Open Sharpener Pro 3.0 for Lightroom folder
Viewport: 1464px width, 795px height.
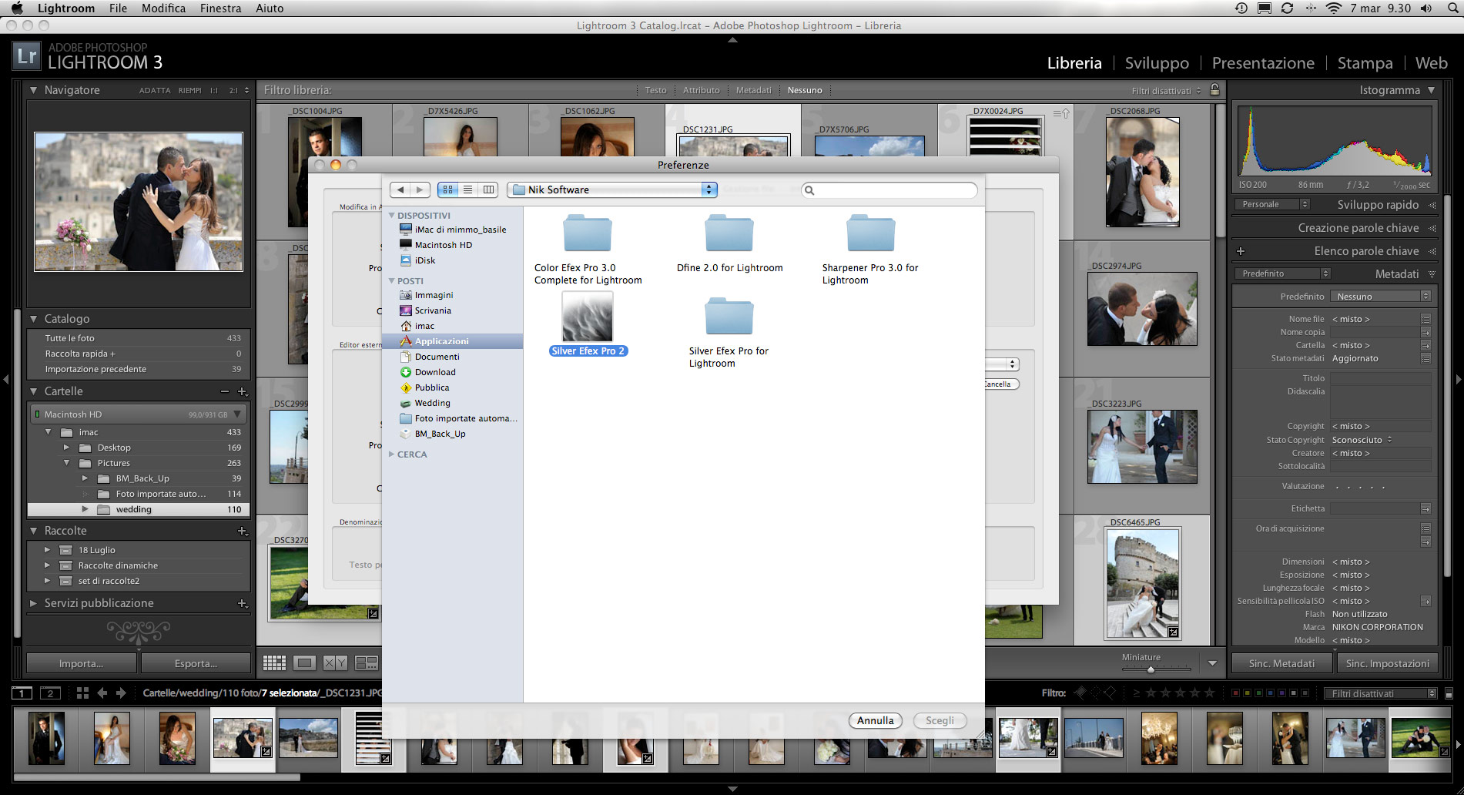(870, 233)
